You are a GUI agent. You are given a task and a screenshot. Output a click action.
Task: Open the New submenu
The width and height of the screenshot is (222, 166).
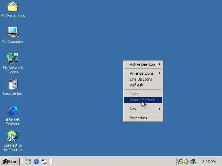[x=143, y=109]
